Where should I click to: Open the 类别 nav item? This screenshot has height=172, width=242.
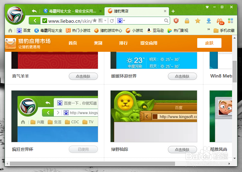[x=98, y=43]
